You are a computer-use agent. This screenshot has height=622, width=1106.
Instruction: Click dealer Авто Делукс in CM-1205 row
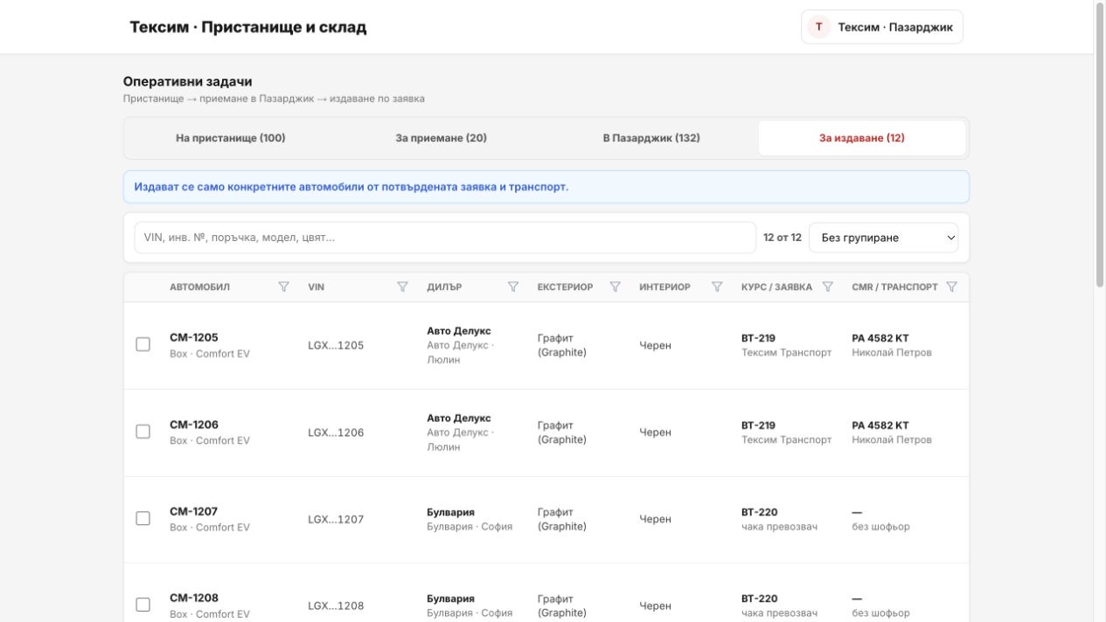coord(459,331)
